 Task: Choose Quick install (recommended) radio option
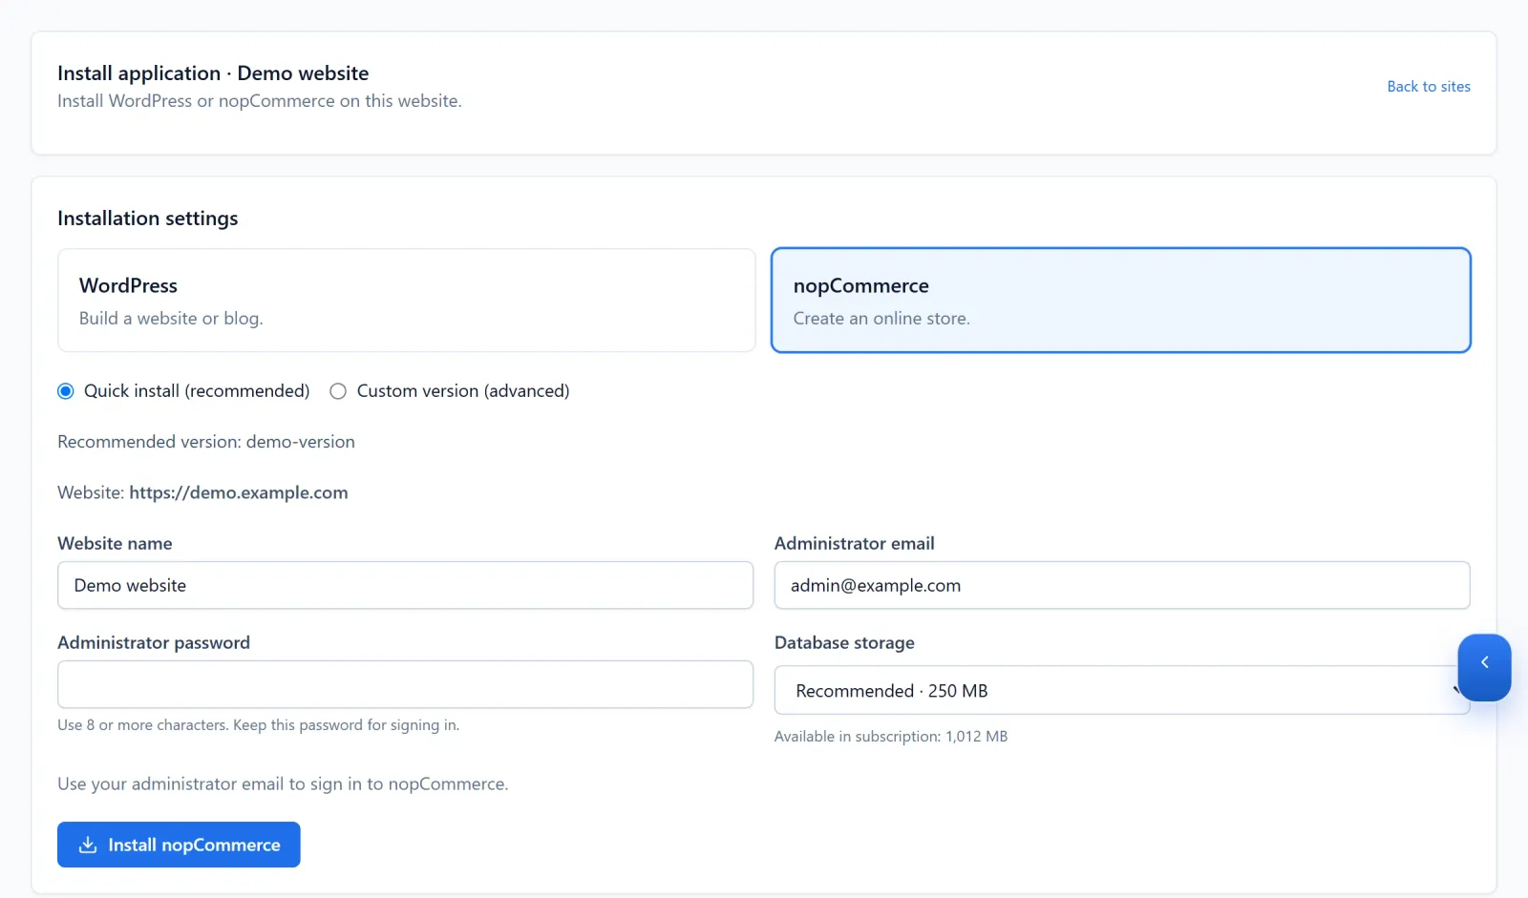(x=66, y=391)
